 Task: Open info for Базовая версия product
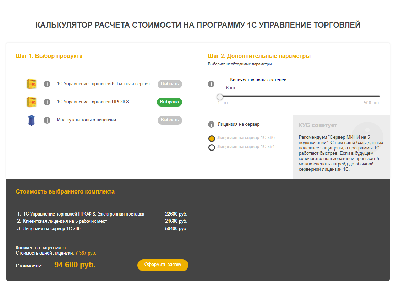click(47, 84)
